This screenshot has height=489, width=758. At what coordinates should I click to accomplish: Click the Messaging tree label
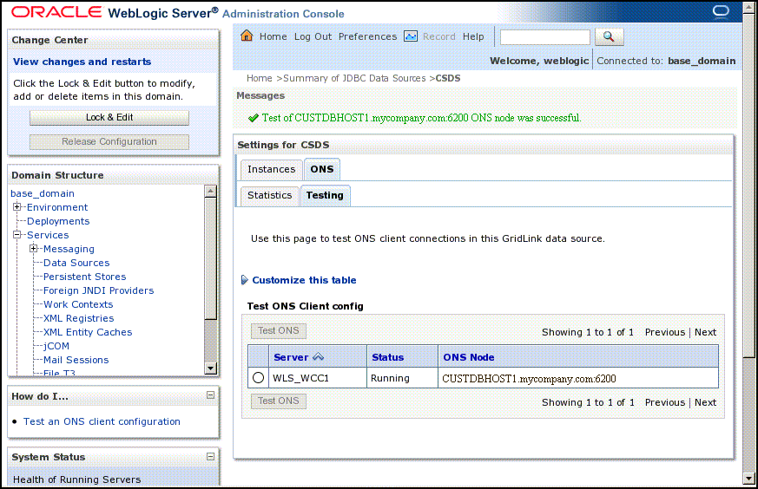(x=69, y=249)
